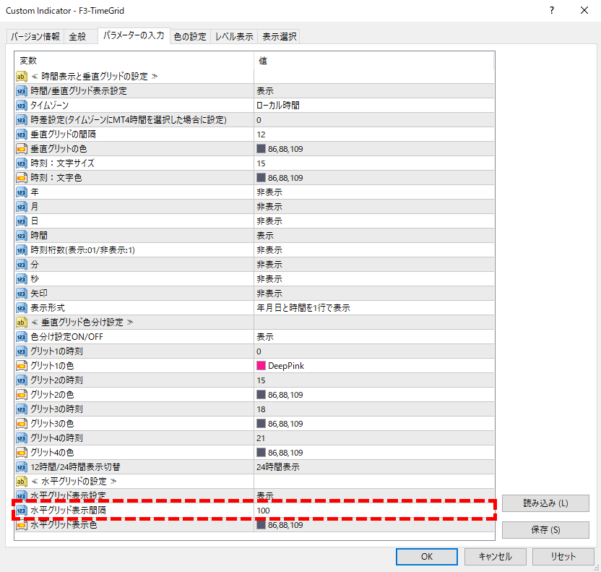Screen dimensions: 601x572
Task: Open the 表示形式 value dropdown
Action: coord(303,308)
